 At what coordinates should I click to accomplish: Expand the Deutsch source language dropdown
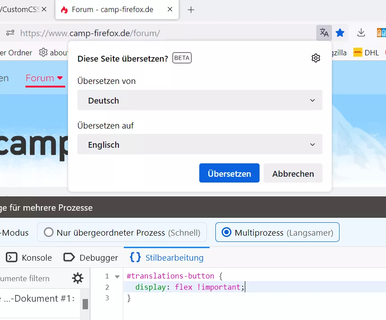200,100
